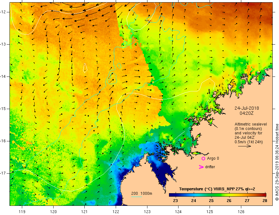
Task: Click the longitude '126' axis label
Action: 241,212
